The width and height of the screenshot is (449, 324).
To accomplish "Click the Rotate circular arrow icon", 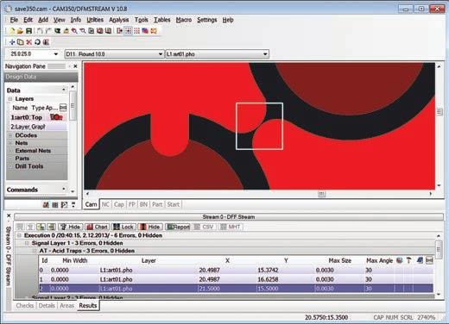I will point(37,42).
